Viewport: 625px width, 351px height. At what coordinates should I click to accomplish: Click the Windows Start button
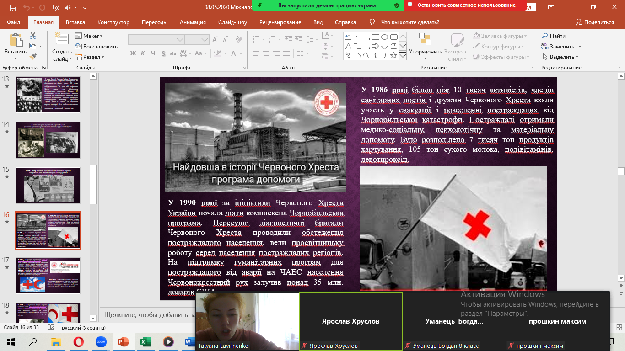[11, 341]
